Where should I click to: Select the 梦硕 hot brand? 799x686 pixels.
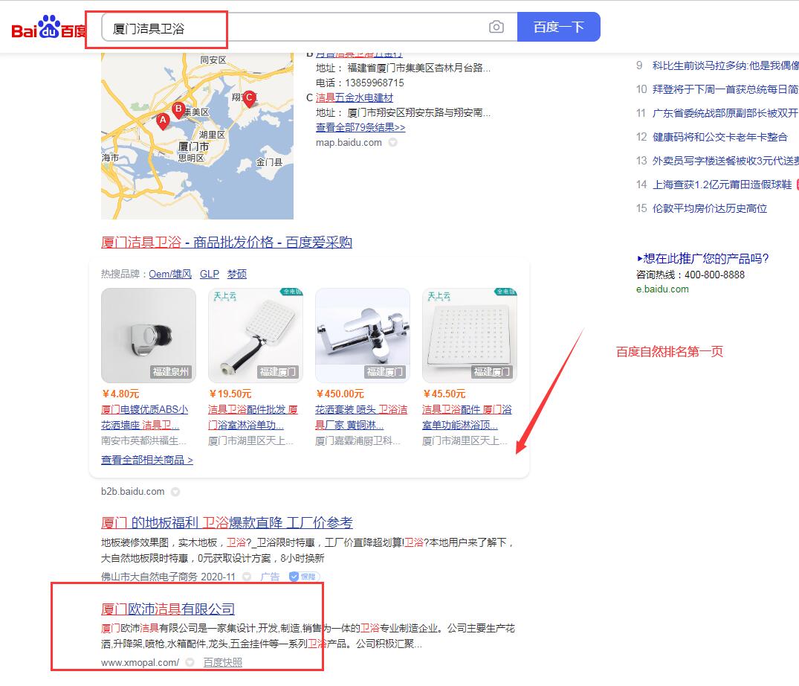pos(236,274)
